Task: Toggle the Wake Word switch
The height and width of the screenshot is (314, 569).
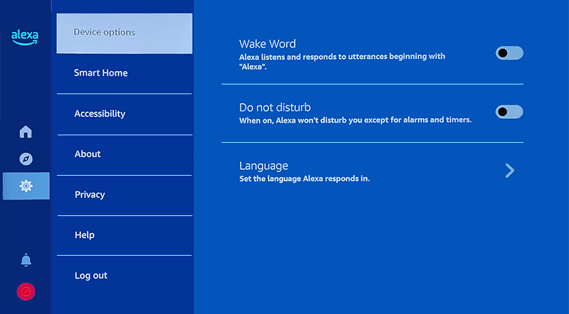Action: pyautogui.click(x=510, y=53)
